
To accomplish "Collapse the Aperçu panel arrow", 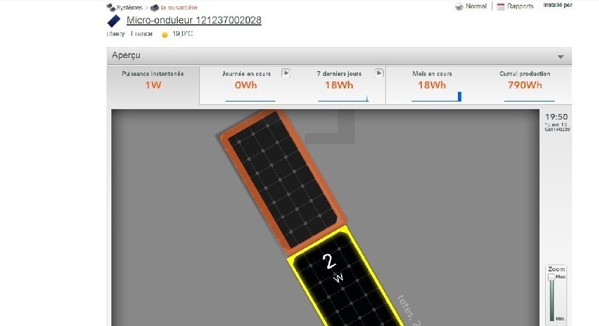I will [560, 57].
